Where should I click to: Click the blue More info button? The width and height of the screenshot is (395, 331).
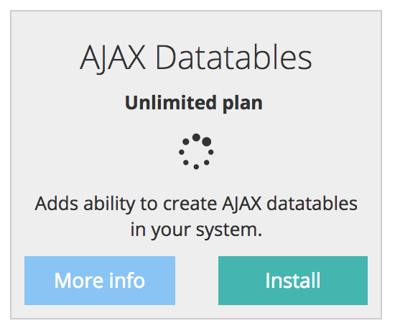(x=100, y=281)
